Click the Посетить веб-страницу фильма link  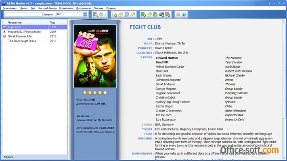[x=95, y=132]
